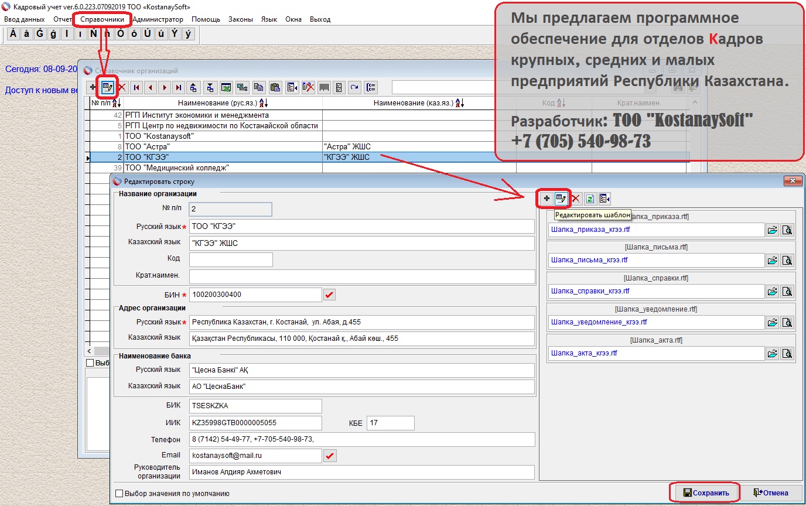
Task: Click the Русский язык name field with ТОО "КГЭЭ"
Action: [x=362, y=227]
